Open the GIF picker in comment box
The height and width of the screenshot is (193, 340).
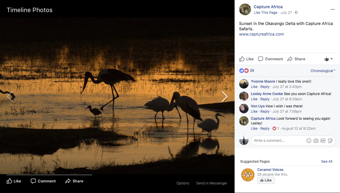click(x=323, y=141)
